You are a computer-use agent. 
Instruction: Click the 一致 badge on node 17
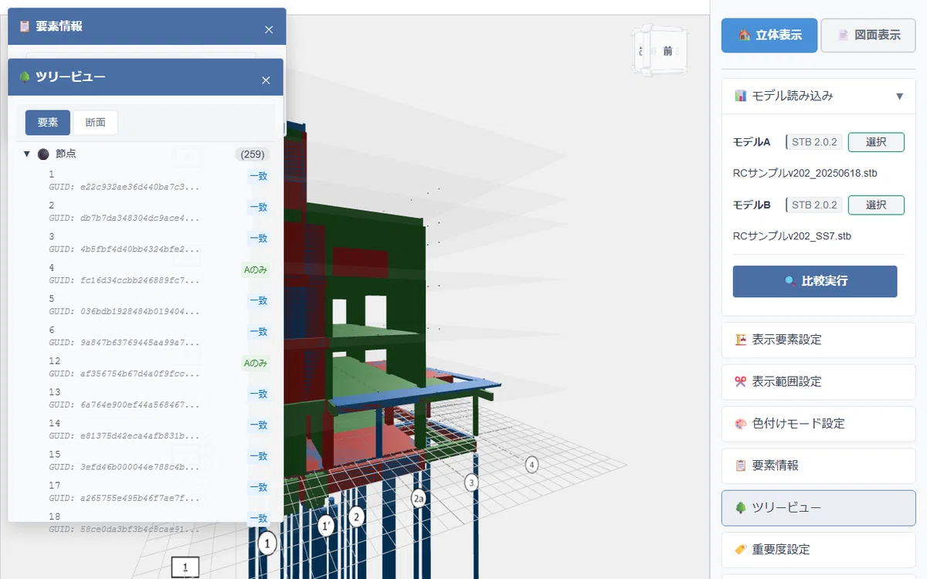[x=258, y=487]
